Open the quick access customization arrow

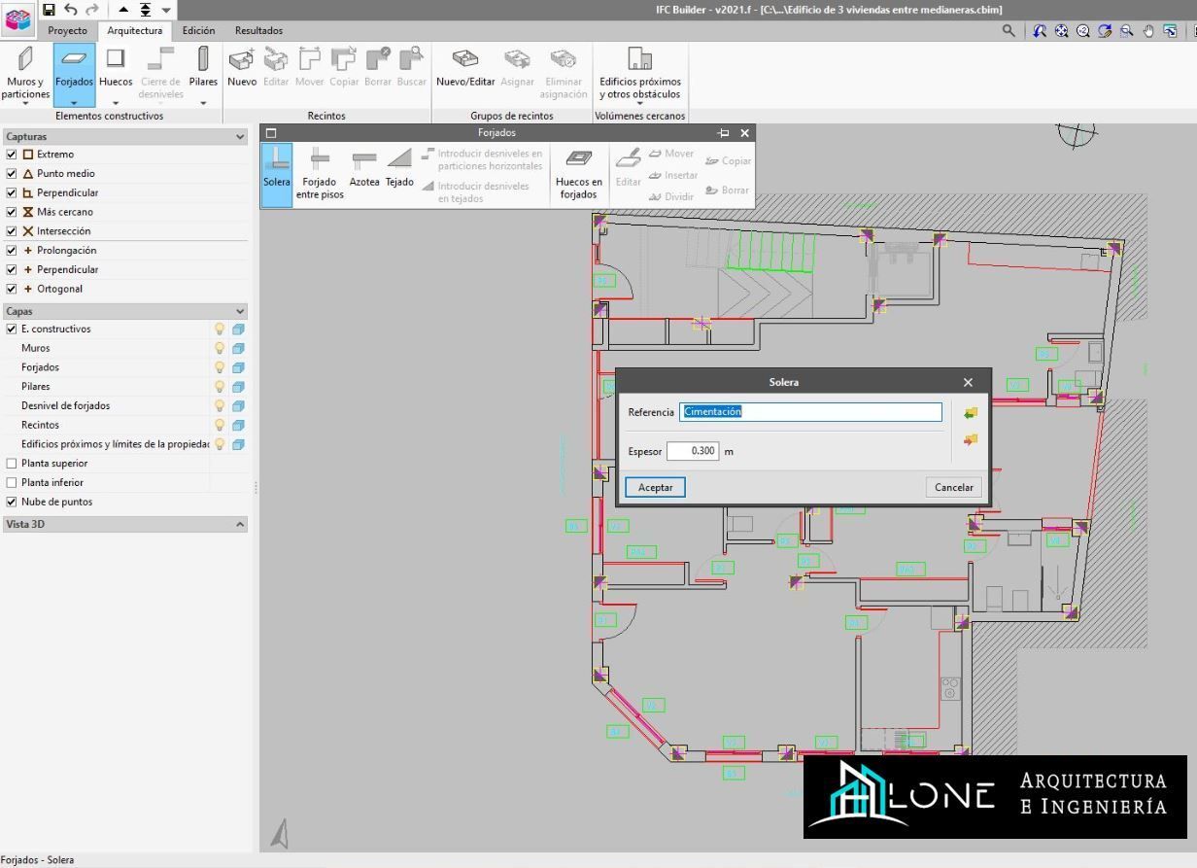pos(166,10)
